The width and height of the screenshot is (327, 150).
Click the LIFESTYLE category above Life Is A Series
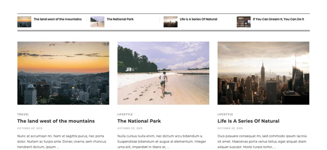[x=225, y=114]
